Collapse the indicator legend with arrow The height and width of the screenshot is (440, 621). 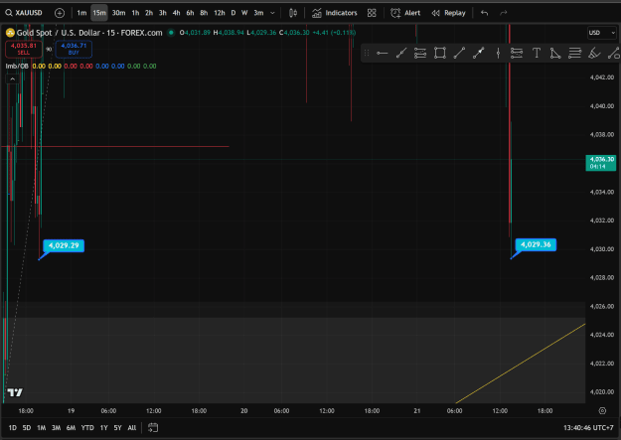coord(12,78)
